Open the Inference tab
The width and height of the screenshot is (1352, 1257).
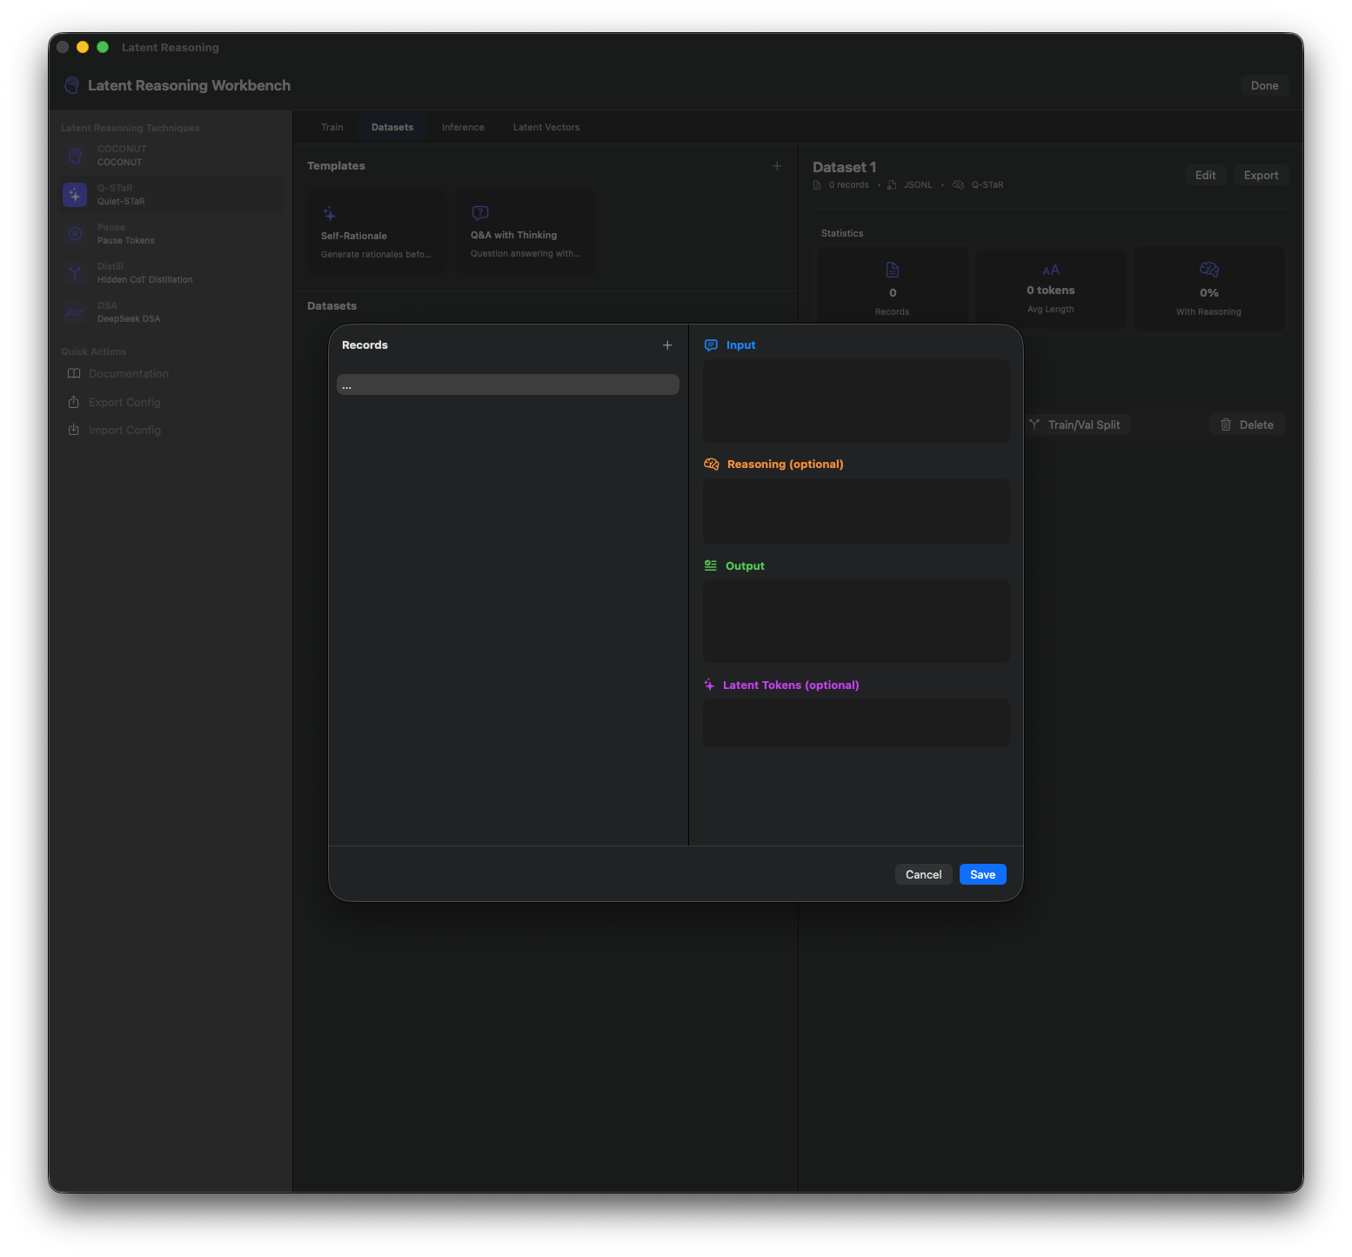tap(463, 127)
